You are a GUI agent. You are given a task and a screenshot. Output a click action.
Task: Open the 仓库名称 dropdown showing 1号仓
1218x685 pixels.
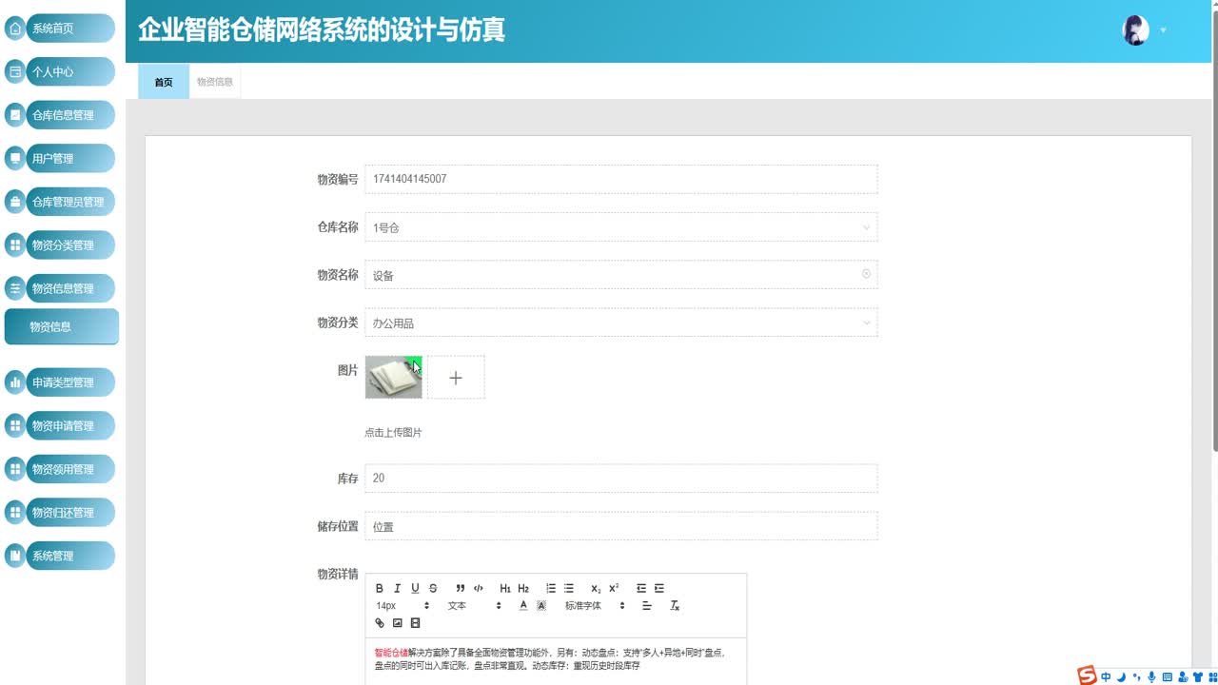[621, 227]
